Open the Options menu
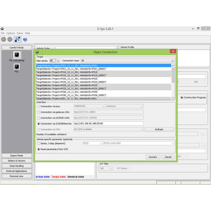The image size is (211, 211). (11, 33)
